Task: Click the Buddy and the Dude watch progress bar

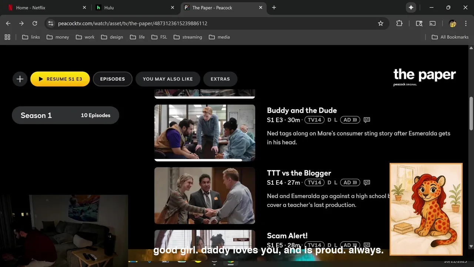Action: (x=205, y=160)
